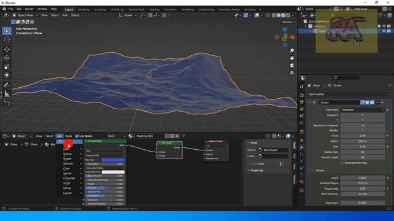Open the Texture properties checker tab
Image resolution: width=394 pixels, height=221 pixels.
[x=302, y=191]
